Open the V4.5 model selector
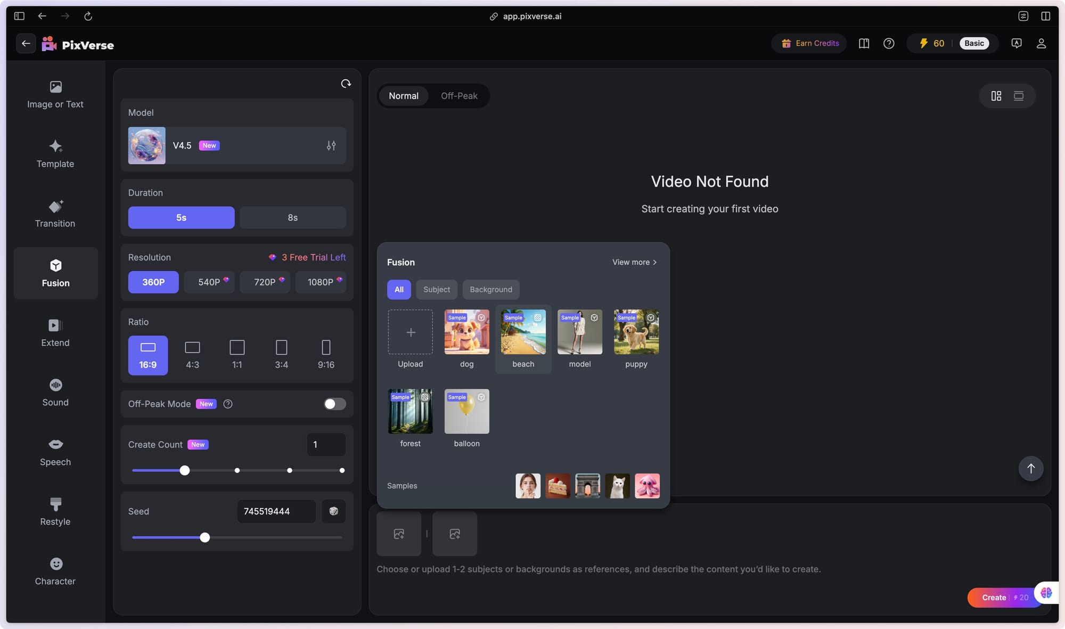 pyautogui.click(x=224, y=145)
